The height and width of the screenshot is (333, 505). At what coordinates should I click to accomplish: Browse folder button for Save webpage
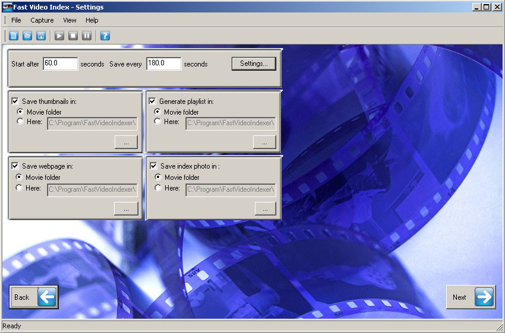126,208
